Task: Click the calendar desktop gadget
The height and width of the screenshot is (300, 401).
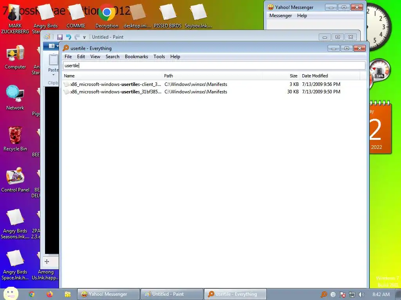Action: pos(380,127)
